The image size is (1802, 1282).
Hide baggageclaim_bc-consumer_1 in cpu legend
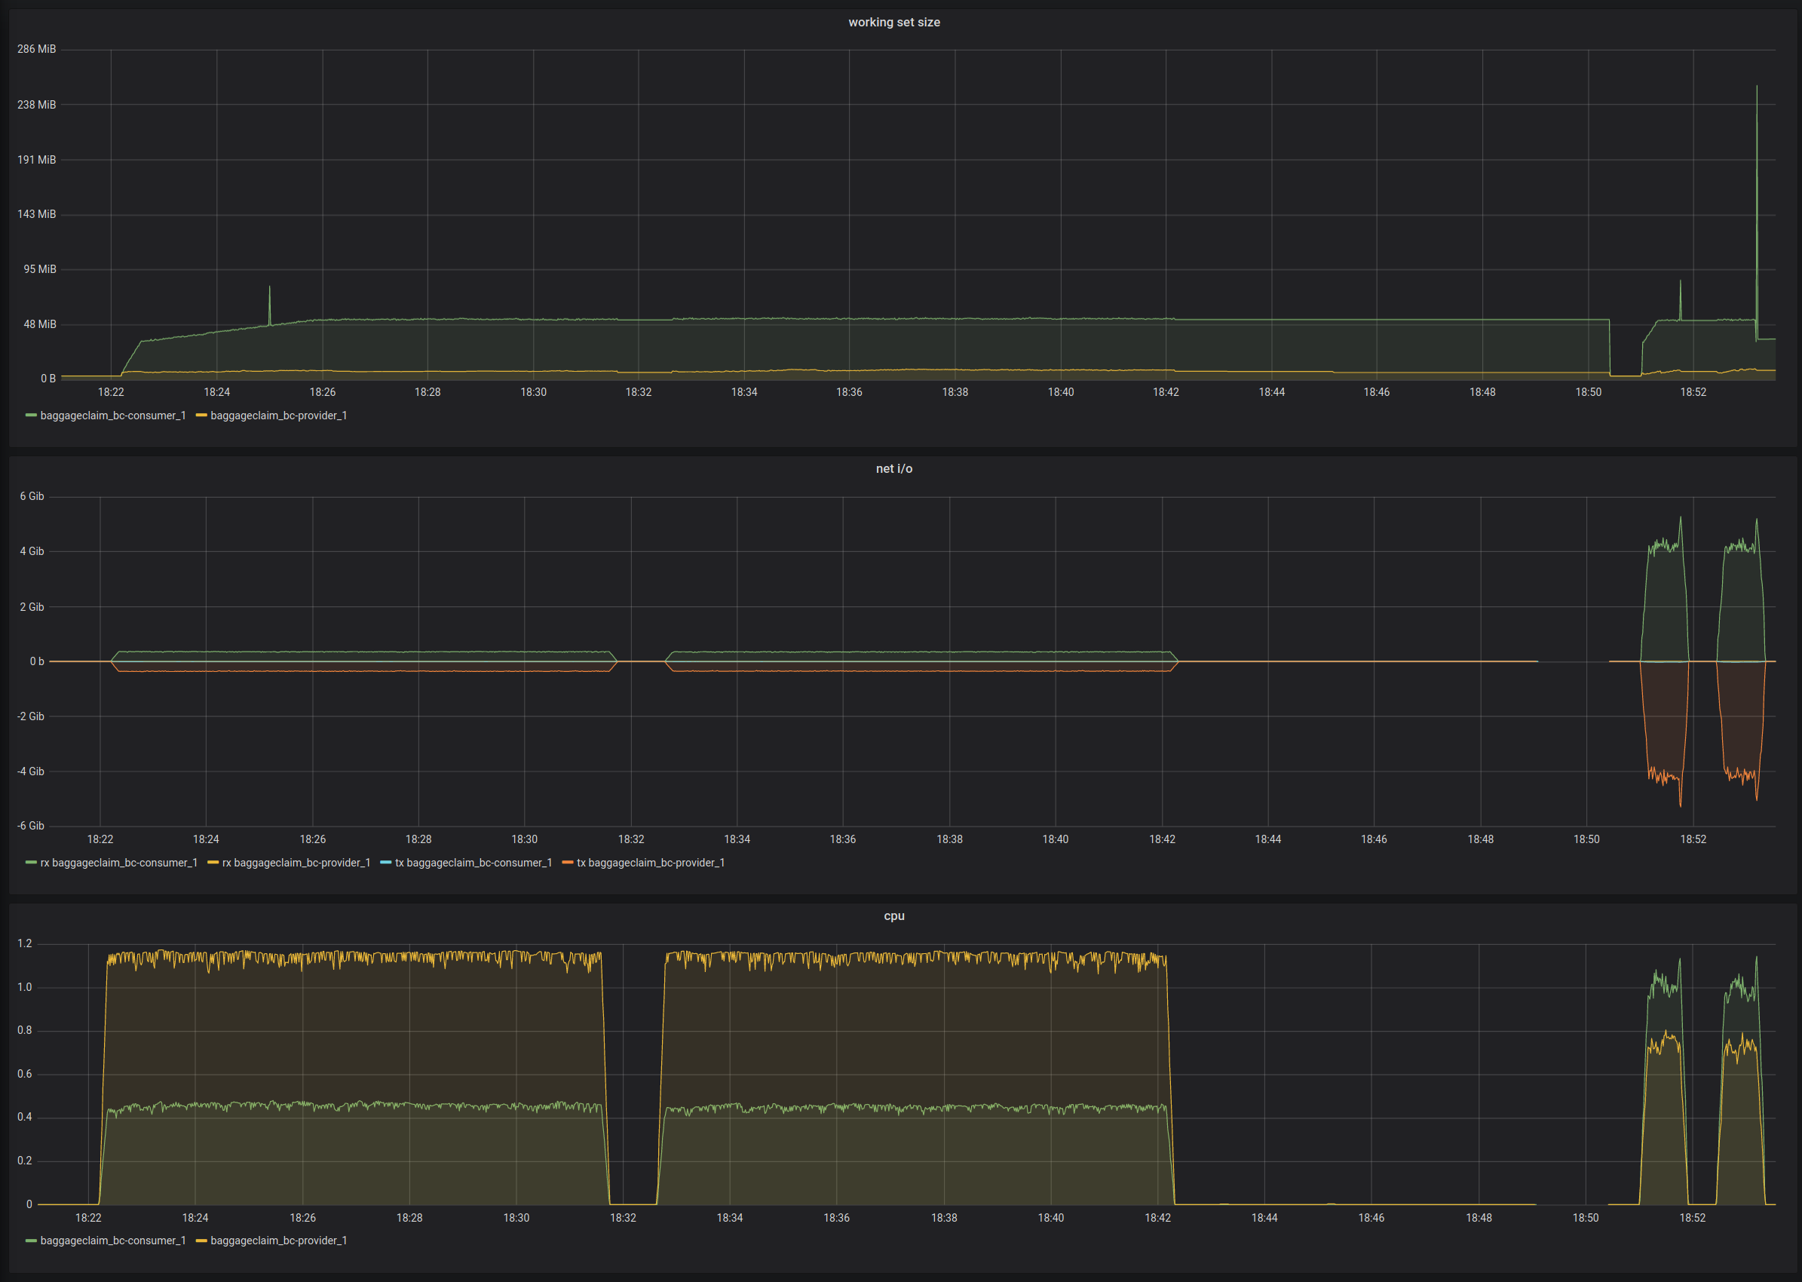[x=113, y=1241]
